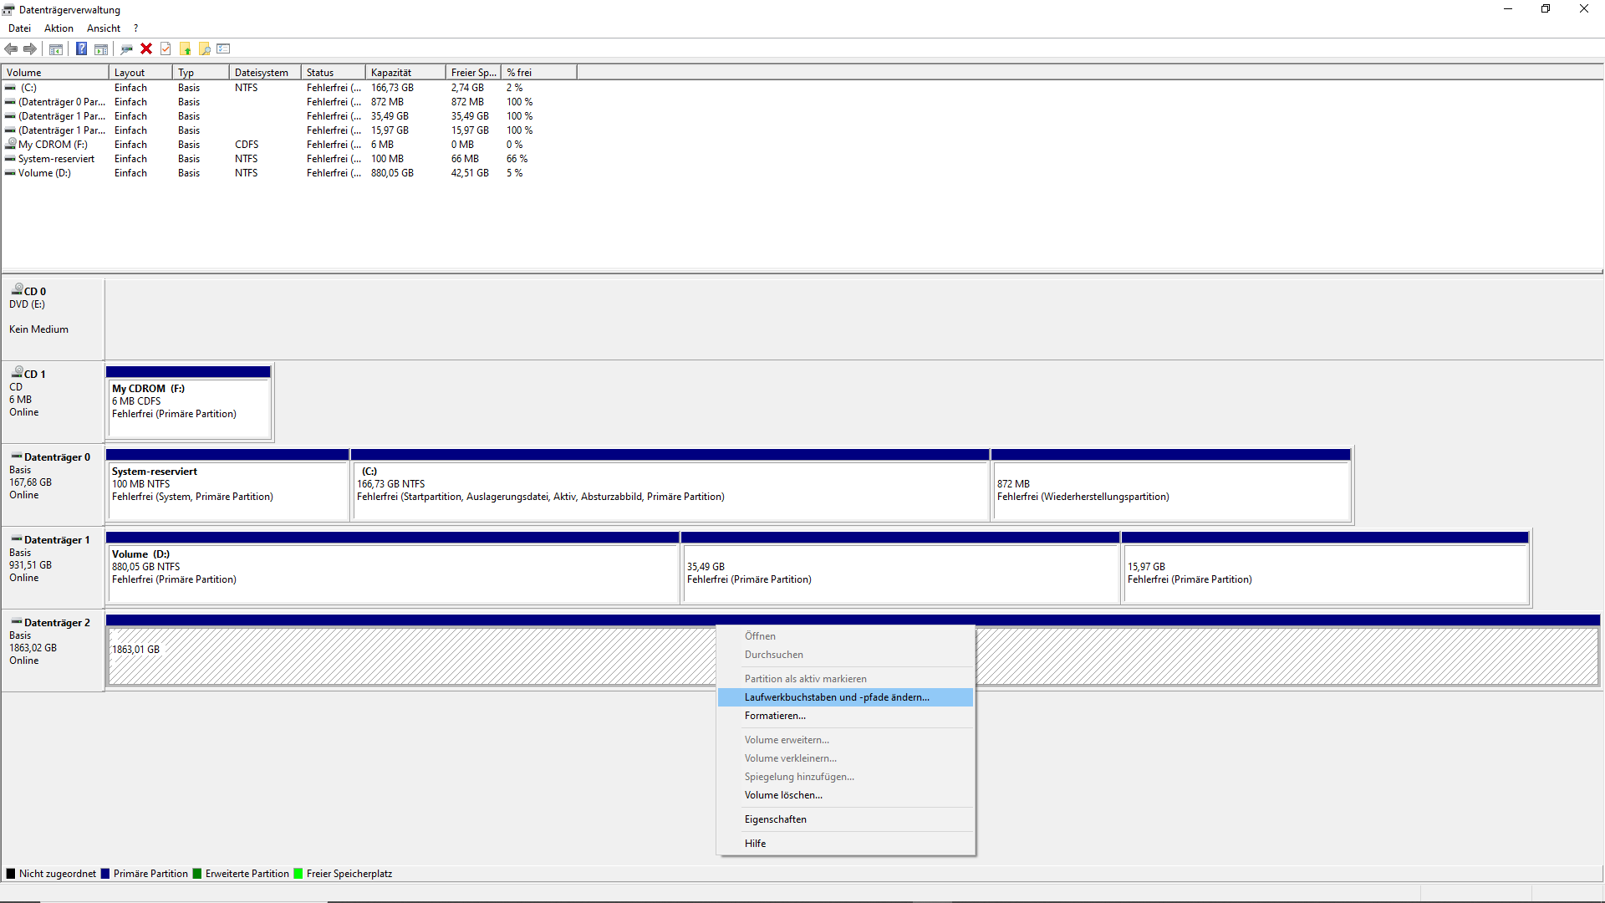Click the blue Primäre Partition legend swatch

pos(105,874)
